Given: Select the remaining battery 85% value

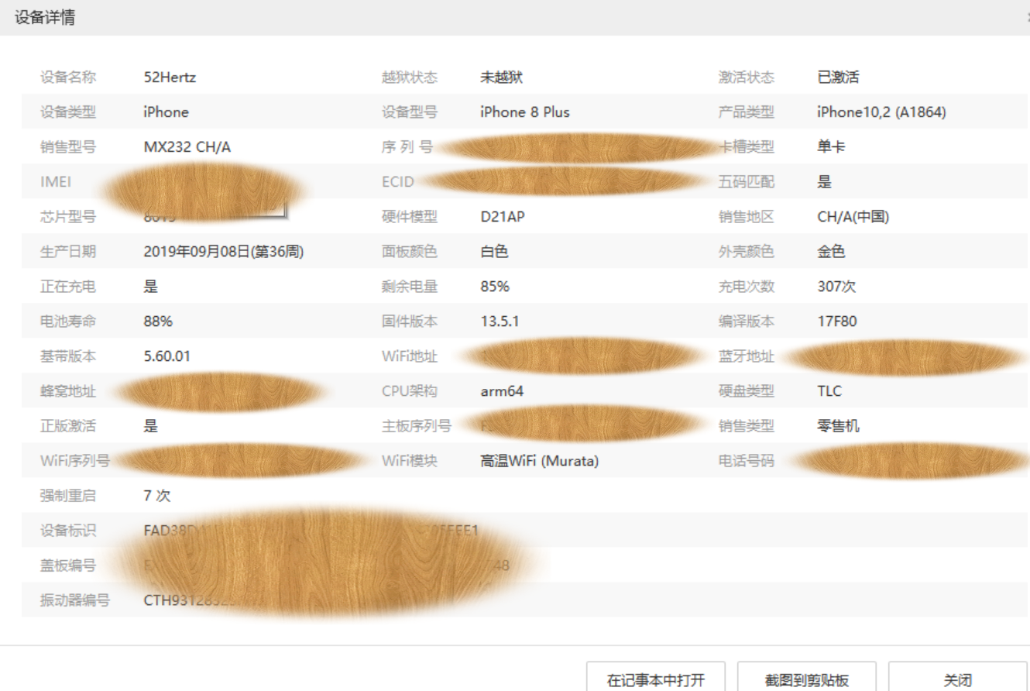Looking at the screenshot, I should click(x=495, y=287).
